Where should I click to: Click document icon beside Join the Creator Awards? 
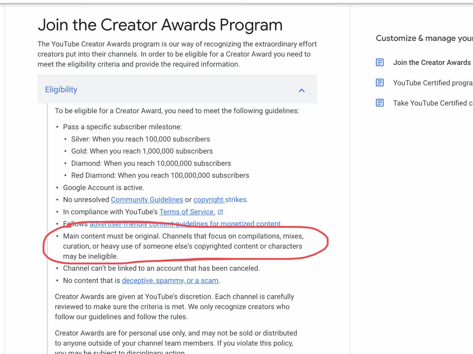[380, 62]
